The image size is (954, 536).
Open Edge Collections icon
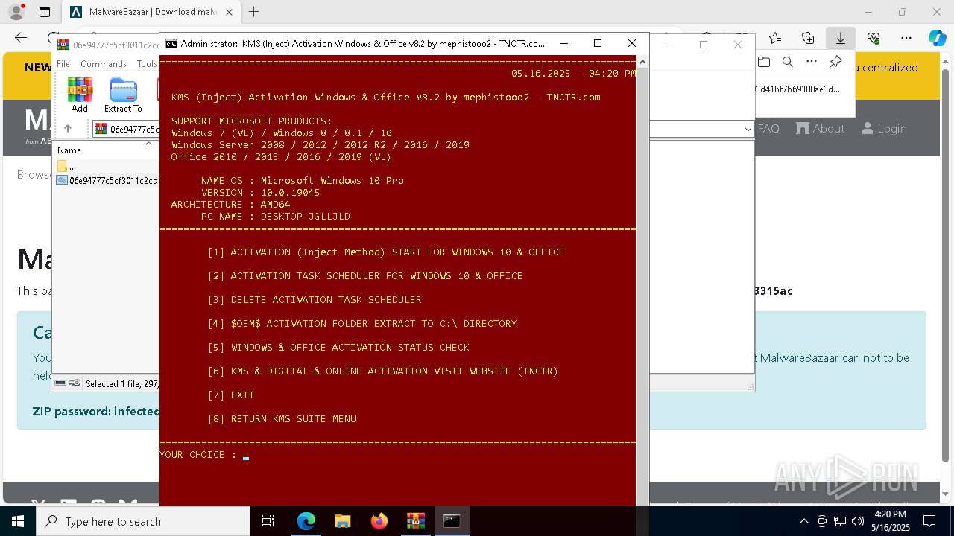[x=808, y=38]
